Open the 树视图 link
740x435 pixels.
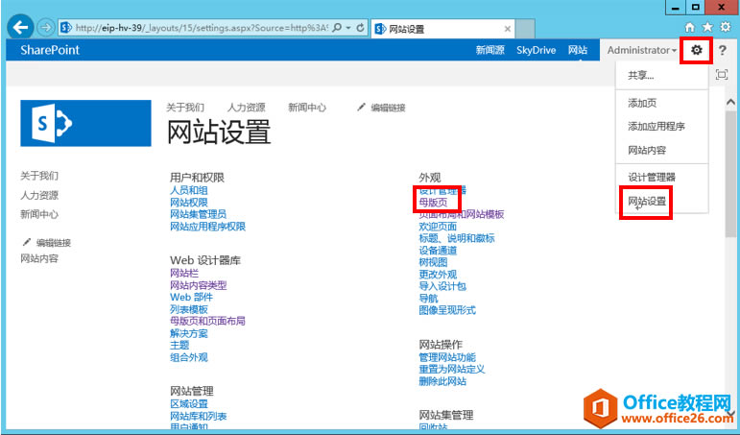[433, 262]
